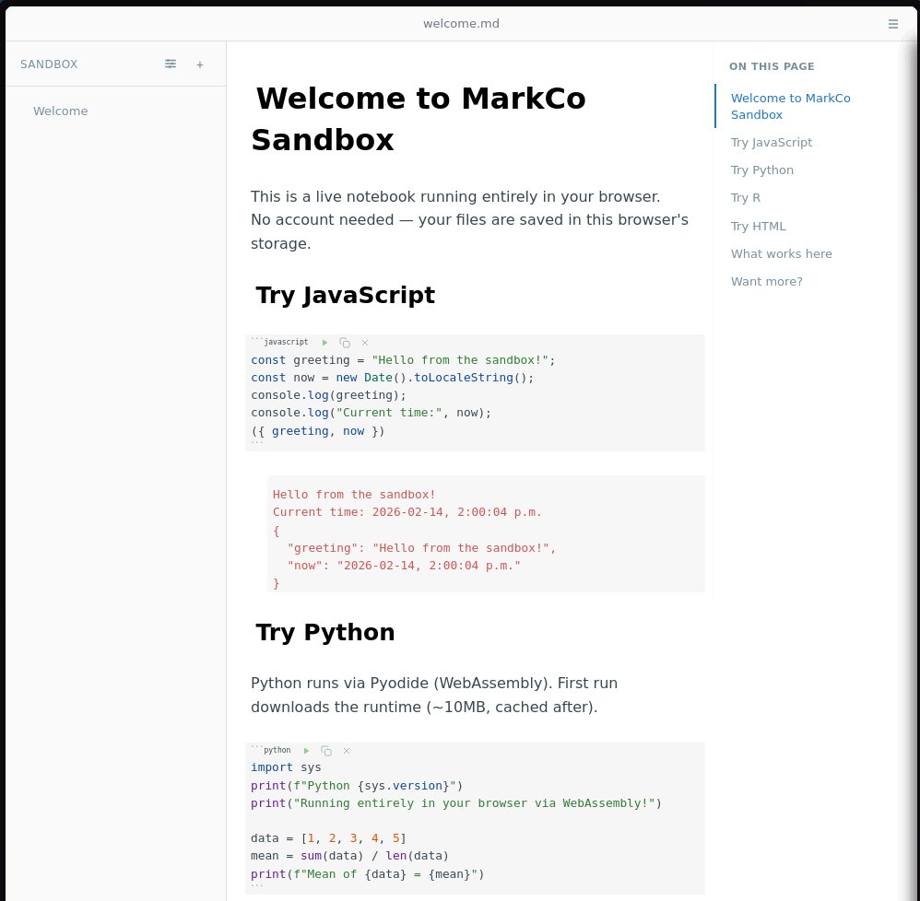Copy the javascript code block
This screenshot has height=901, width=920.
click(x=345, y=343)
